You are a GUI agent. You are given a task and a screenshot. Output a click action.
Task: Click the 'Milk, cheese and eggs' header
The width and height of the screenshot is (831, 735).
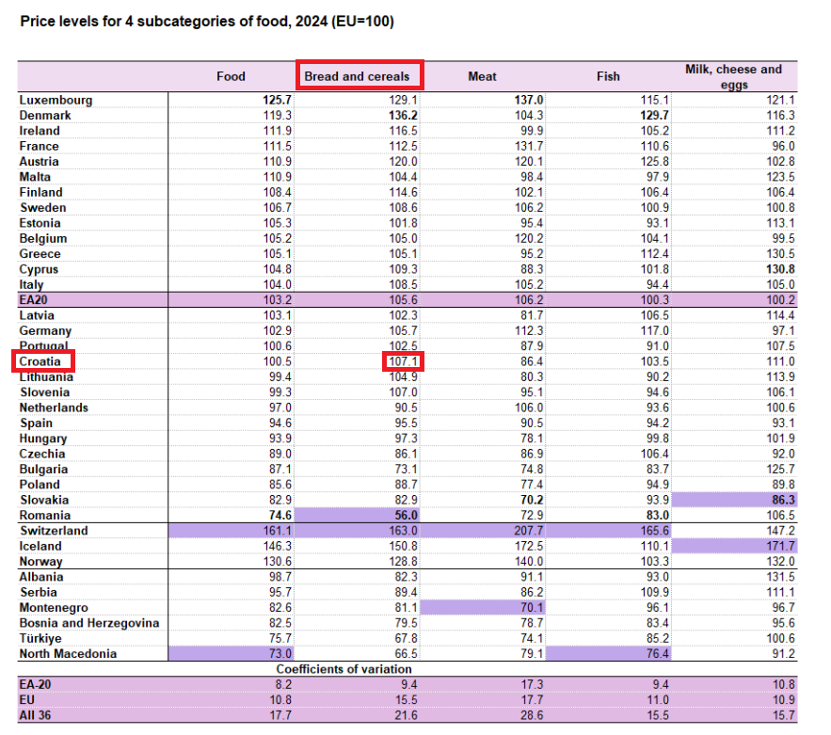(x=734, y=76)
